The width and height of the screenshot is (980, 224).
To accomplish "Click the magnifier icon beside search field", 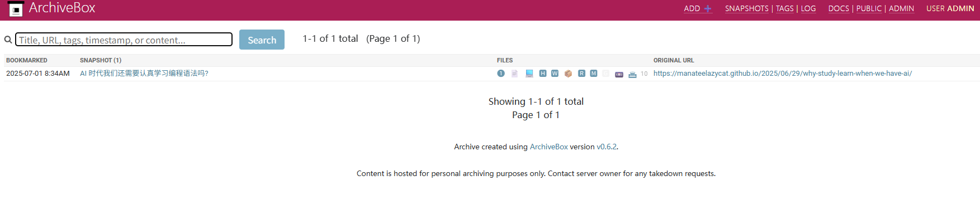I will pos(8,40).
